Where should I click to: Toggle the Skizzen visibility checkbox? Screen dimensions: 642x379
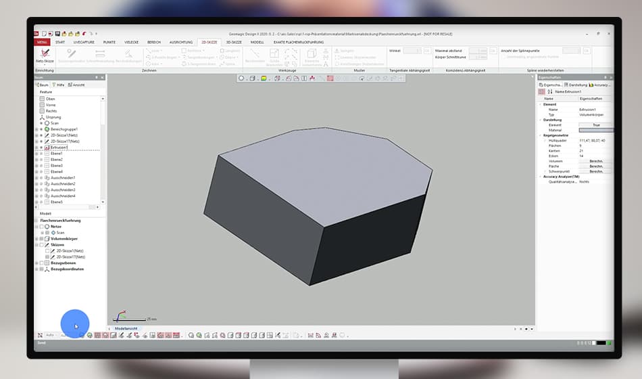coord(41,245)
